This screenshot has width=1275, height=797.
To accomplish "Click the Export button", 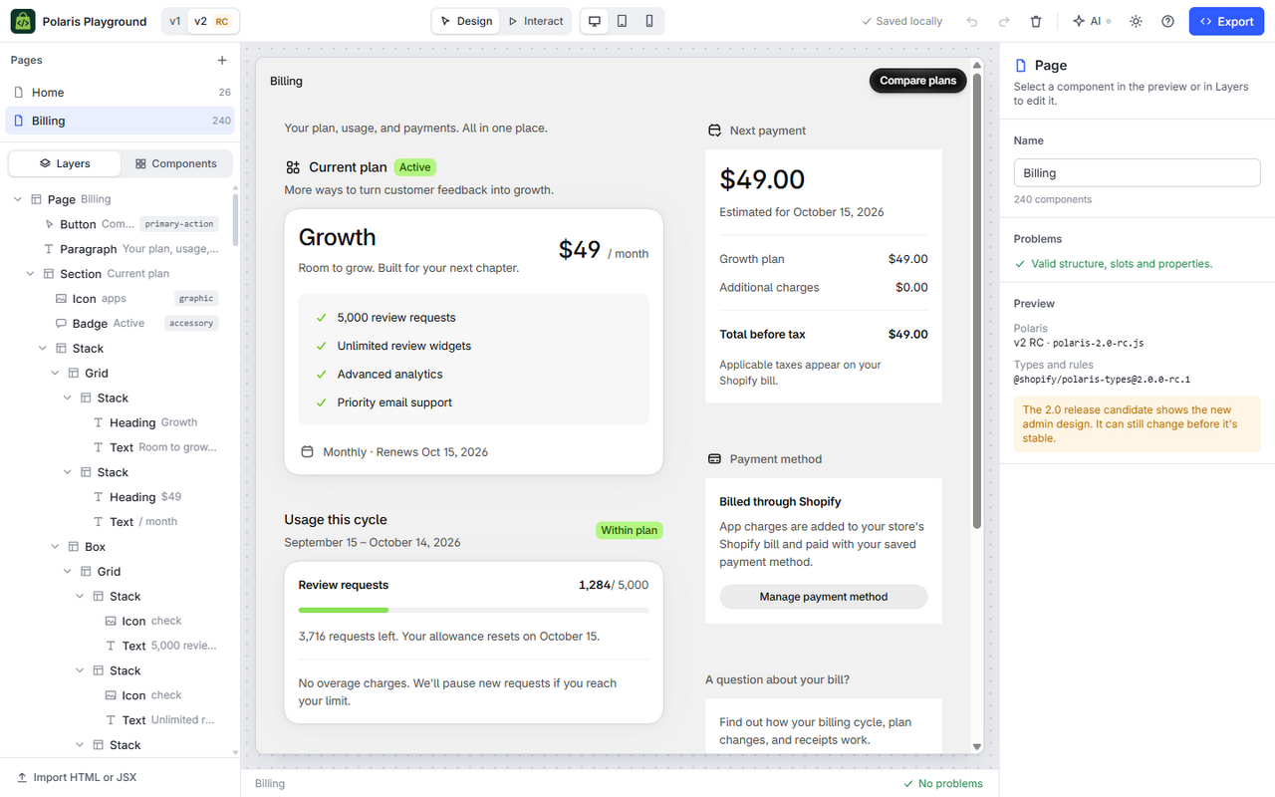I will [1226, 21].
